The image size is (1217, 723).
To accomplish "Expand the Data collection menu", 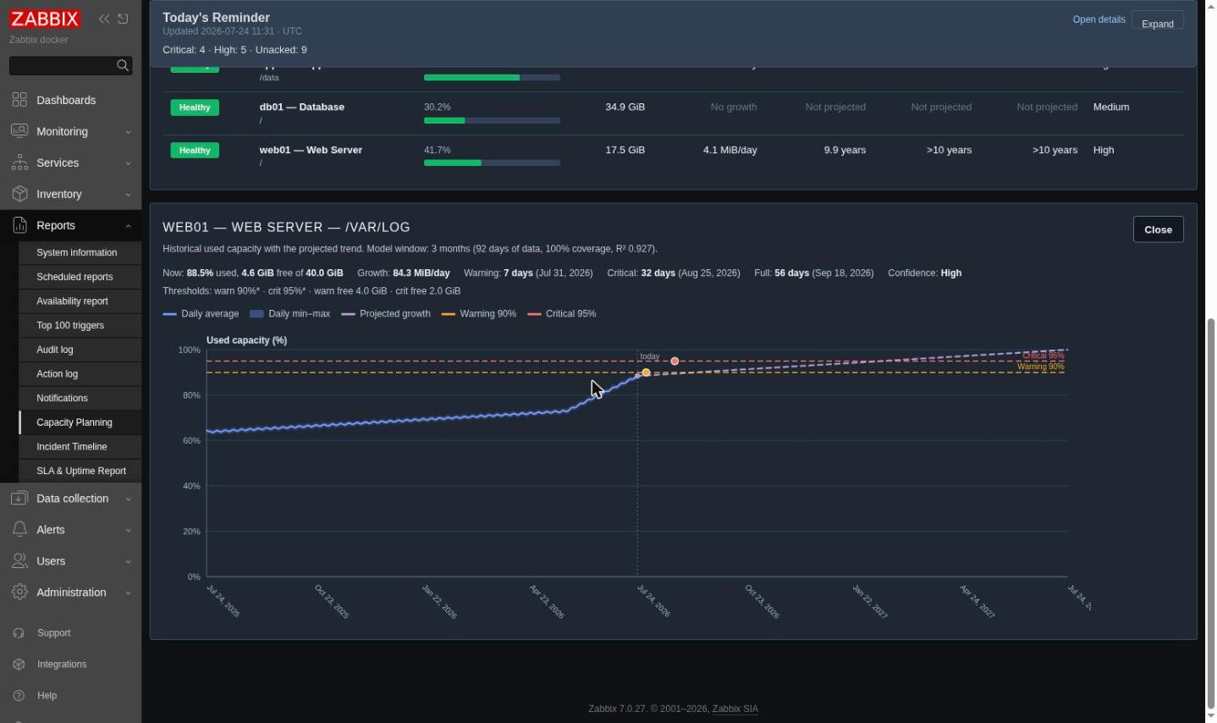I will coord(71,499).
